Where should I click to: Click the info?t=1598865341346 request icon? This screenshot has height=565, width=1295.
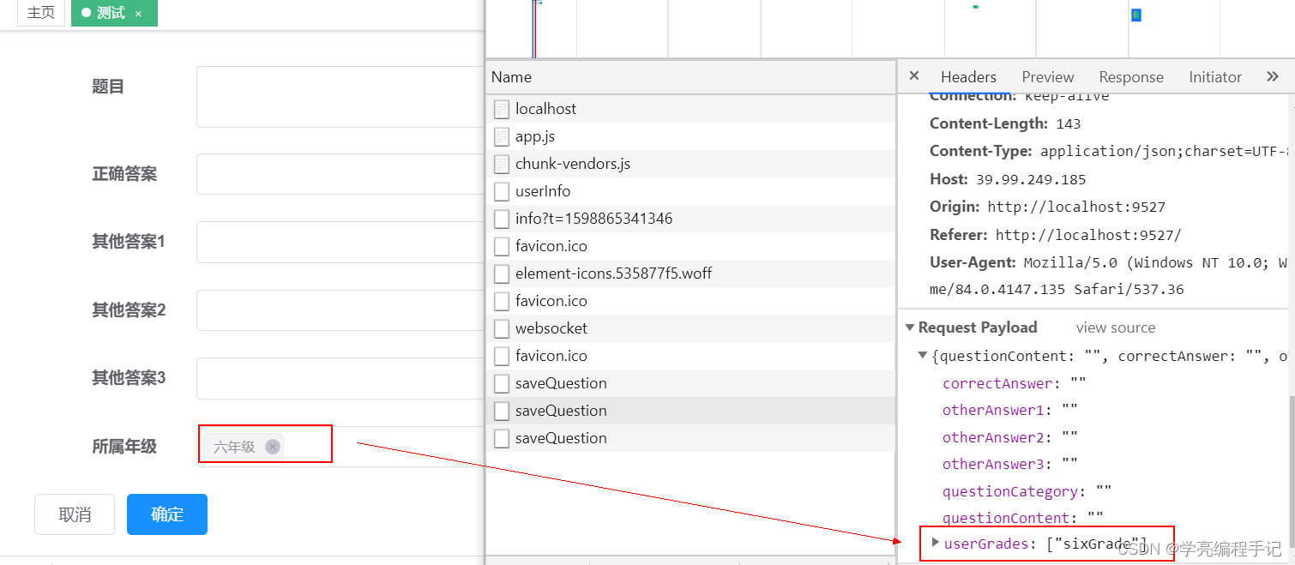502,219
